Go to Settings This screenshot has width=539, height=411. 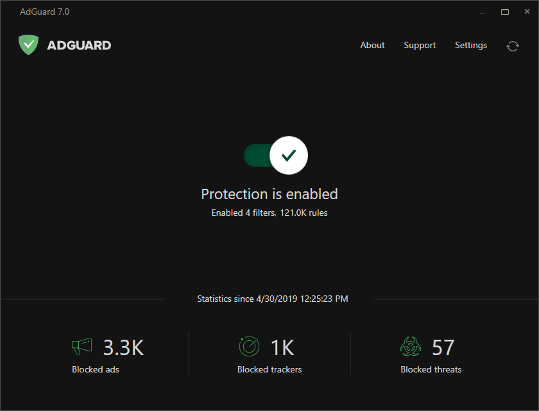pos(471,46)
